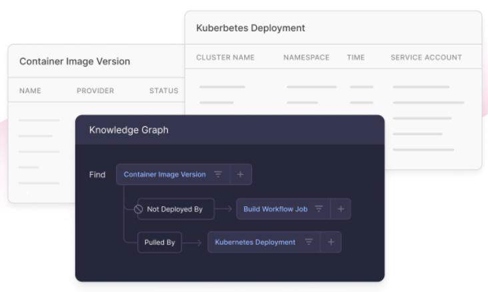Click the Not Deployed By relationship button
Image resolution: width=488 pixels, height=292 pixels.
[175, 209]
